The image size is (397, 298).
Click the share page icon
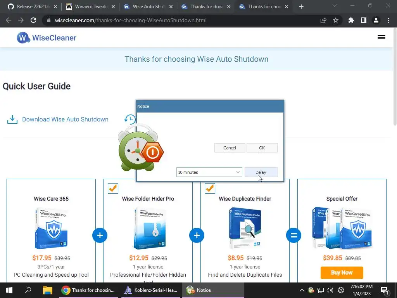[x=323, y=20]
